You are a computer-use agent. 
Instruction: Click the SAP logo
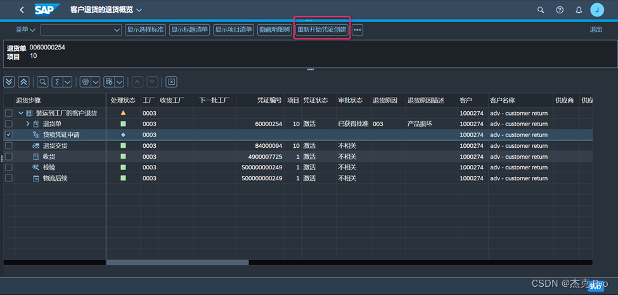click(47, 10)
